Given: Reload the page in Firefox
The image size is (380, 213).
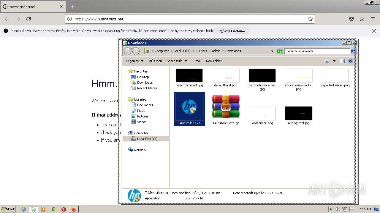Looking at the screenshot, I should pos(28,19).
